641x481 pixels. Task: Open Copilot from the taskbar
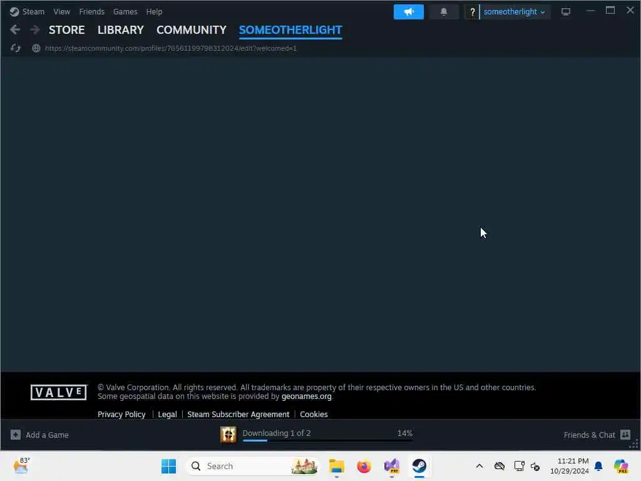pos(621,466)
